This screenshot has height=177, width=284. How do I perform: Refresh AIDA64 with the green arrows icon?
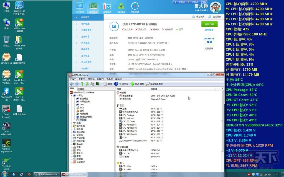pyautogui.click(x=87, y=84)
